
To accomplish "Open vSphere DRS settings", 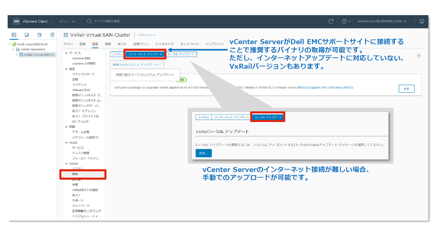I will point(81,58).
